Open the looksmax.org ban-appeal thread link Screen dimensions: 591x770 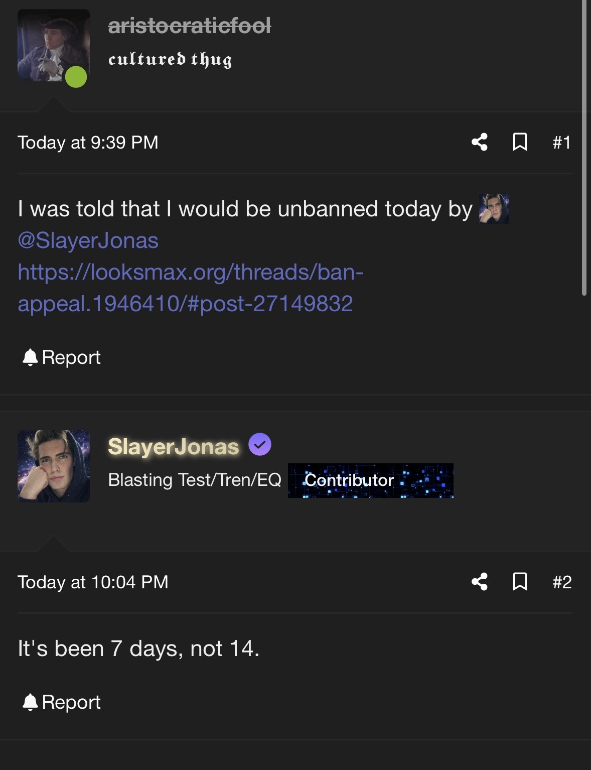[190, 288]
